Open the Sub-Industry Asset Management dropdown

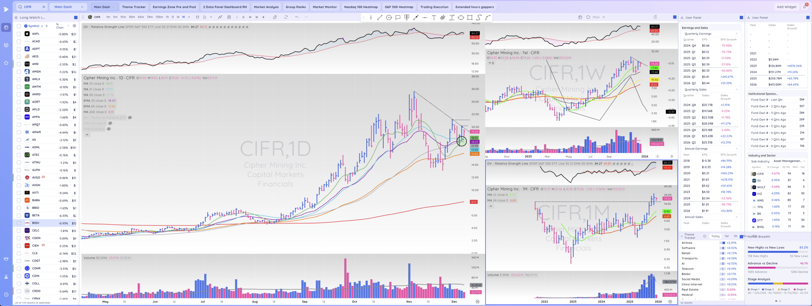tap(789, 161)
